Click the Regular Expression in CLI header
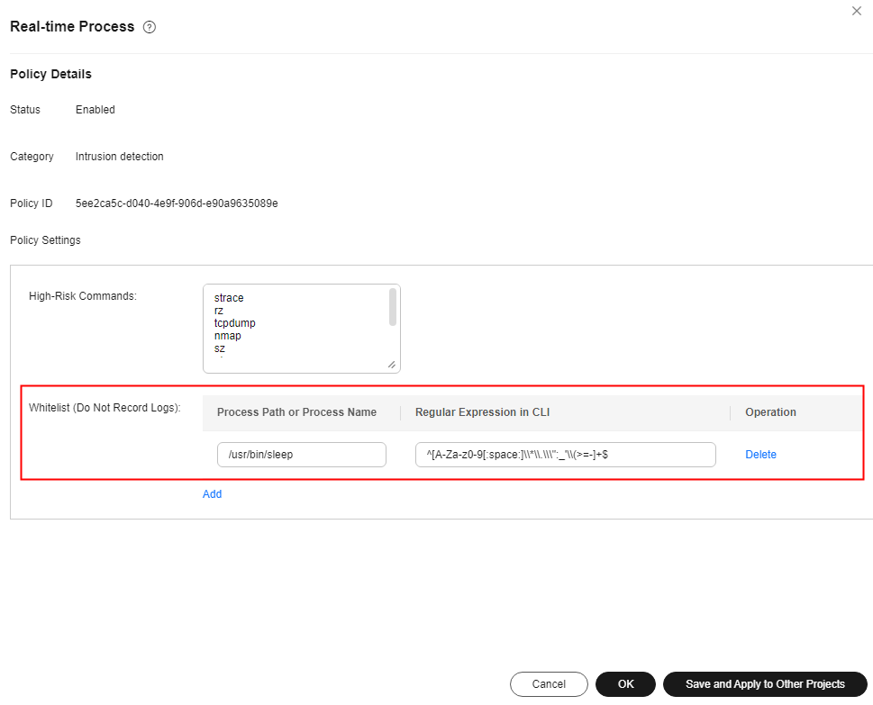This screenshot has width=873, height=705. click(482, 412)
